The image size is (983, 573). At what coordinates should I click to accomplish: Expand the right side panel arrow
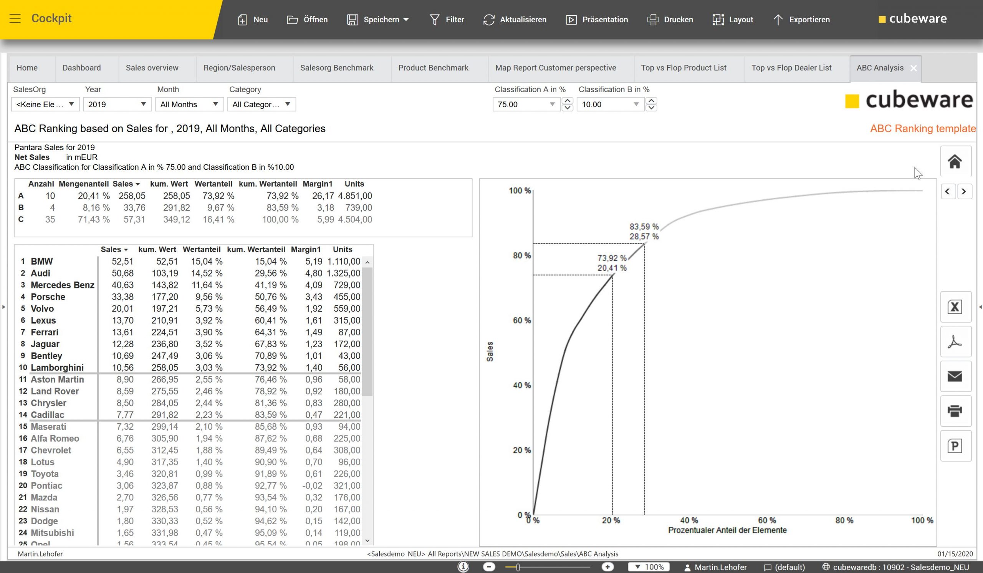pos(980,307)
